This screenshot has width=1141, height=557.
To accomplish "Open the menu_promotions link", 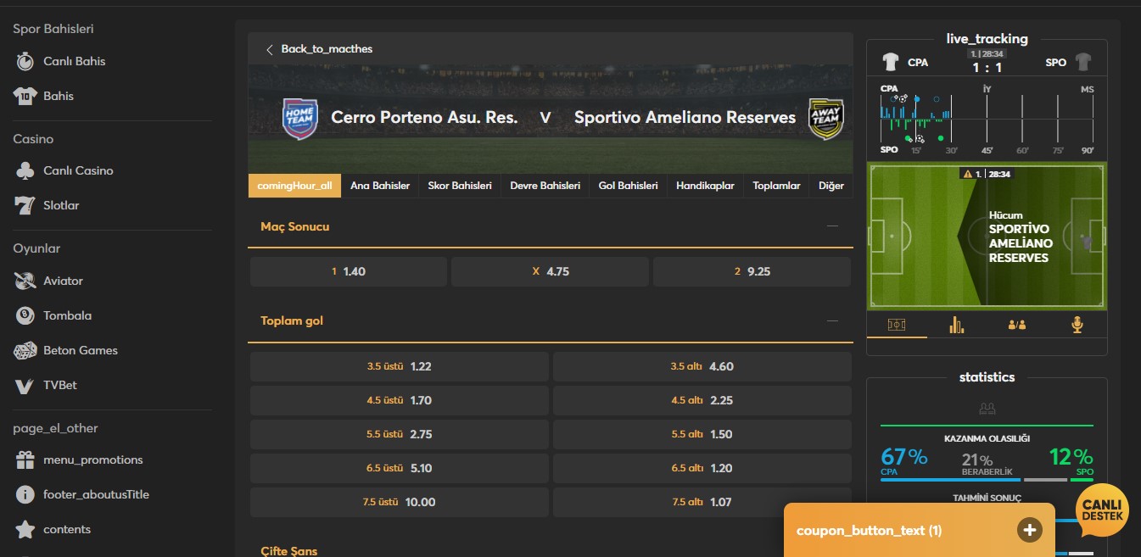I will (93, 460).
